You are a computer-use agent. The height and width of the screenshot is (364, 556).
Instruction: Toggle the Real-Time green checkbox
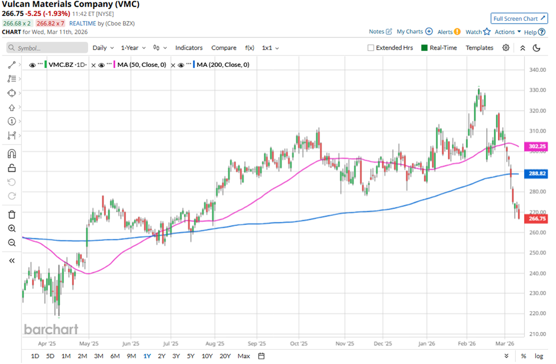425,48
